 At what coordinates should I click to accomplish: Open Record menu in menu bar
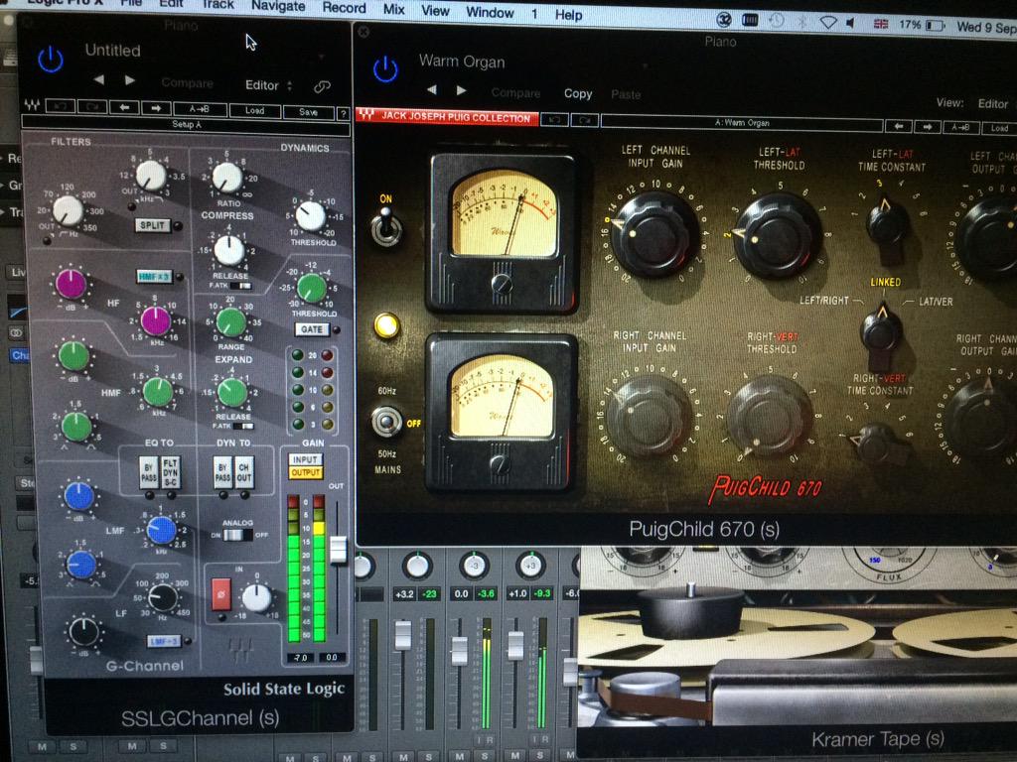pyautogui.click(x=344, y=8)
